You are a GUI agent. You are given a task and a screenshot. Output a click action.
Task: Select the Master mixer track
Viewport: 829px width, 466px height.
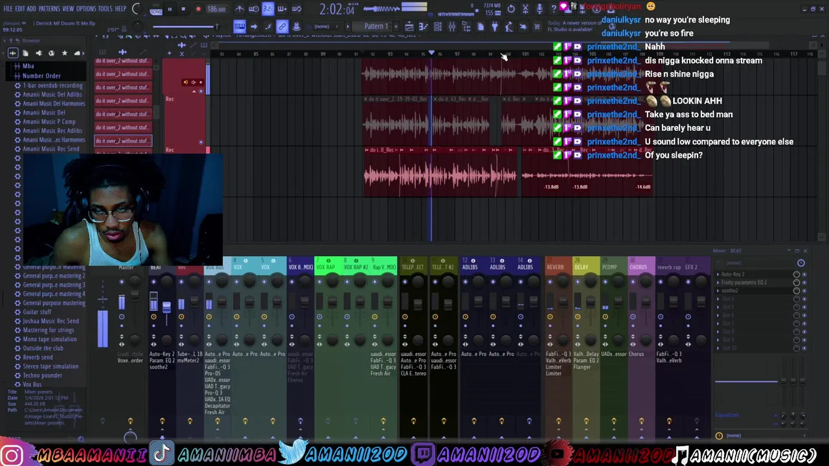click(x=127, y=267)
